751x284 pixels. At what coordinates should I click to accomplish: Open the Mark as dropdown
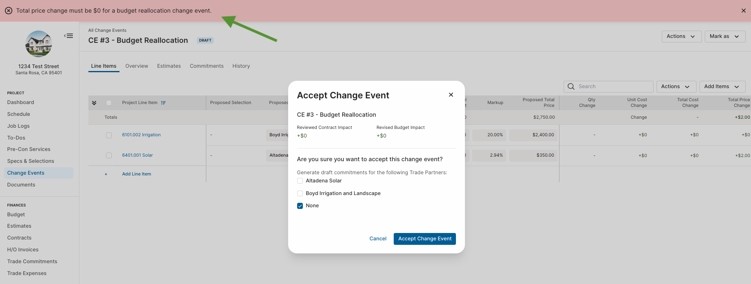click(x=725, y=36)
